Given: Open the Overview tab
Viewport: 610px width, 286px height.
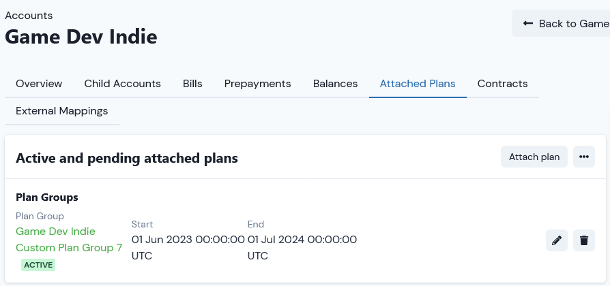Looking at the screenshot, I should point(39,84).
